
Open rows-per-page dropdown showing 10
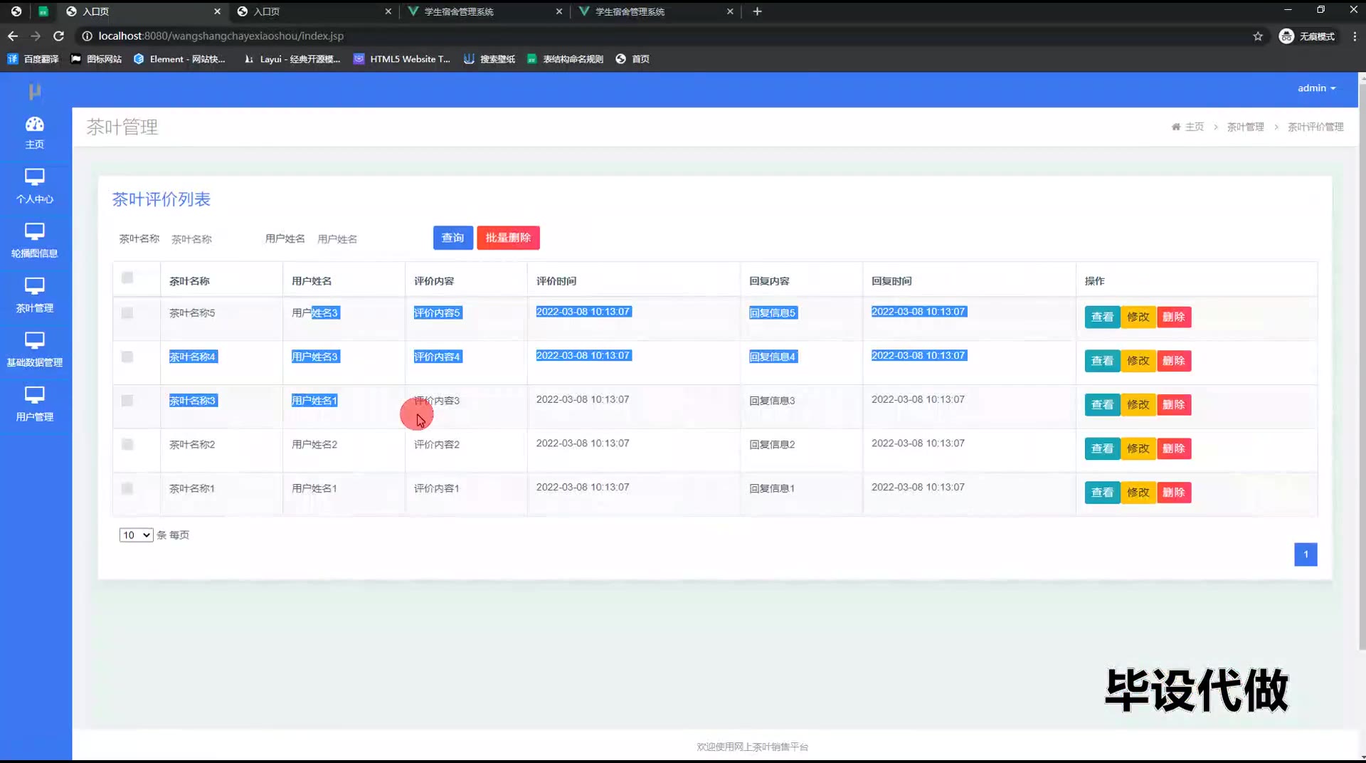click(136, 535)
